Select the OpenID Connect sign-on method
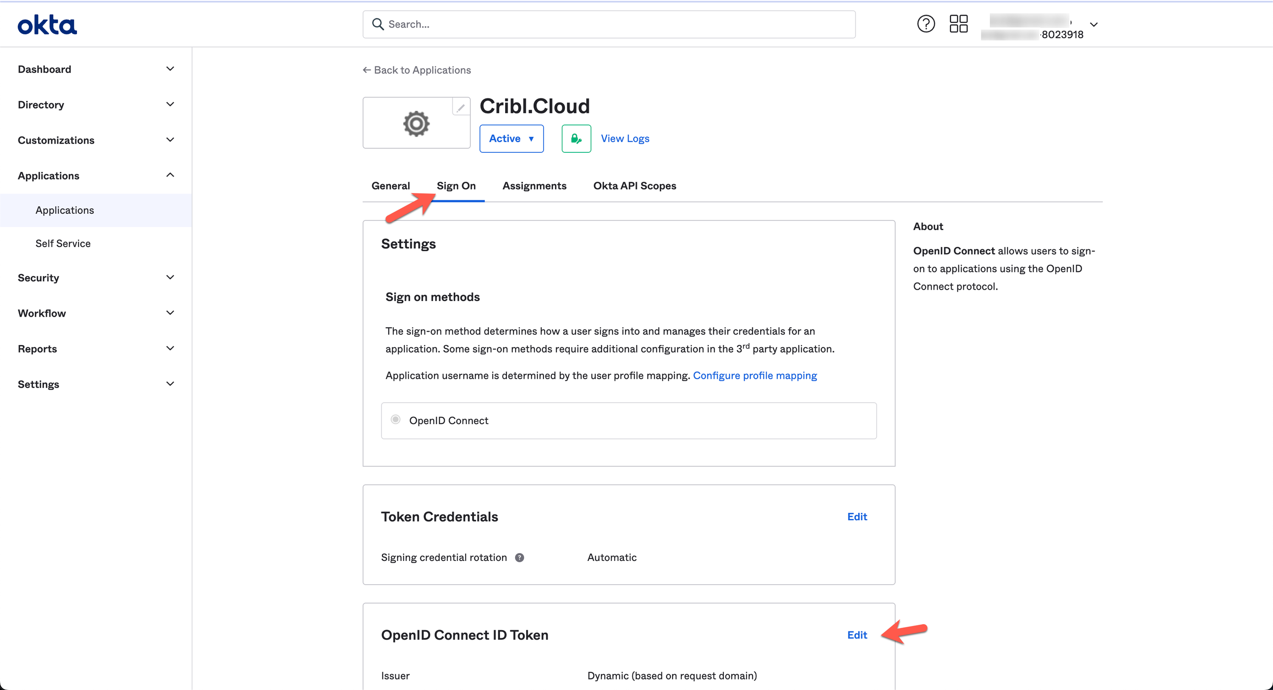This screenshot has width=1273, height=690. [x=395, y=419]
